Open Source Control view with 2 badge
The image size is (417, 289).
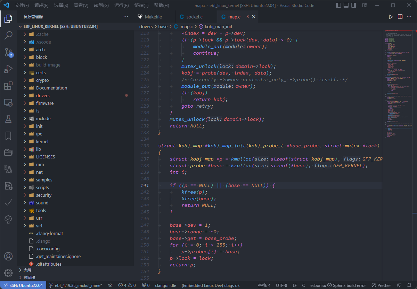(x=8, y=52)
